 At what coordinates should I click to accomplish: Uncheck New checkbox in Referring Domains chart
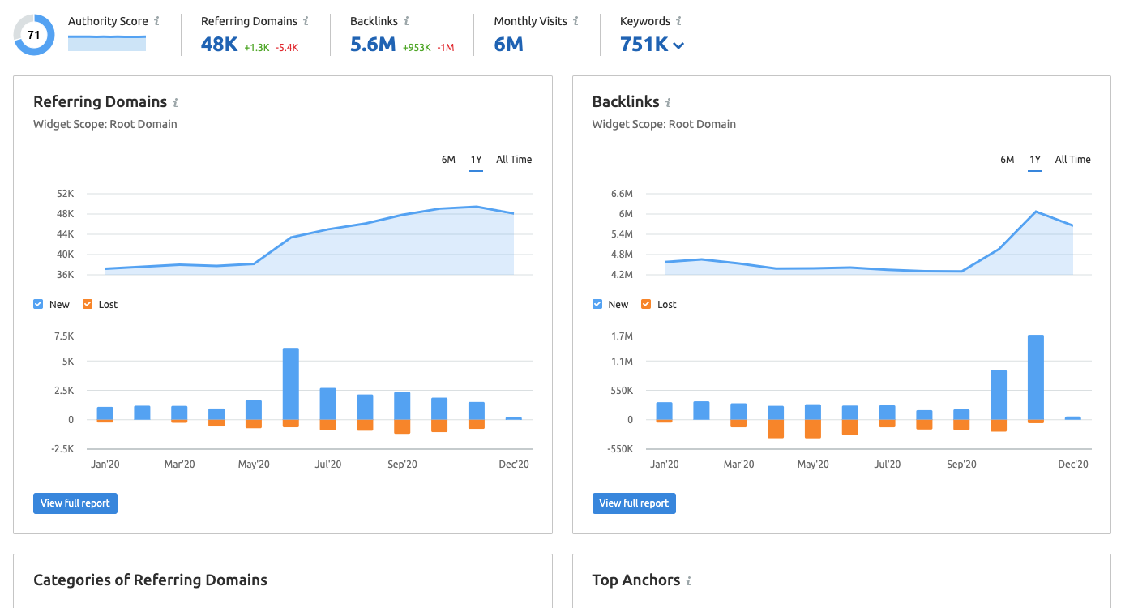click(38, 305)
